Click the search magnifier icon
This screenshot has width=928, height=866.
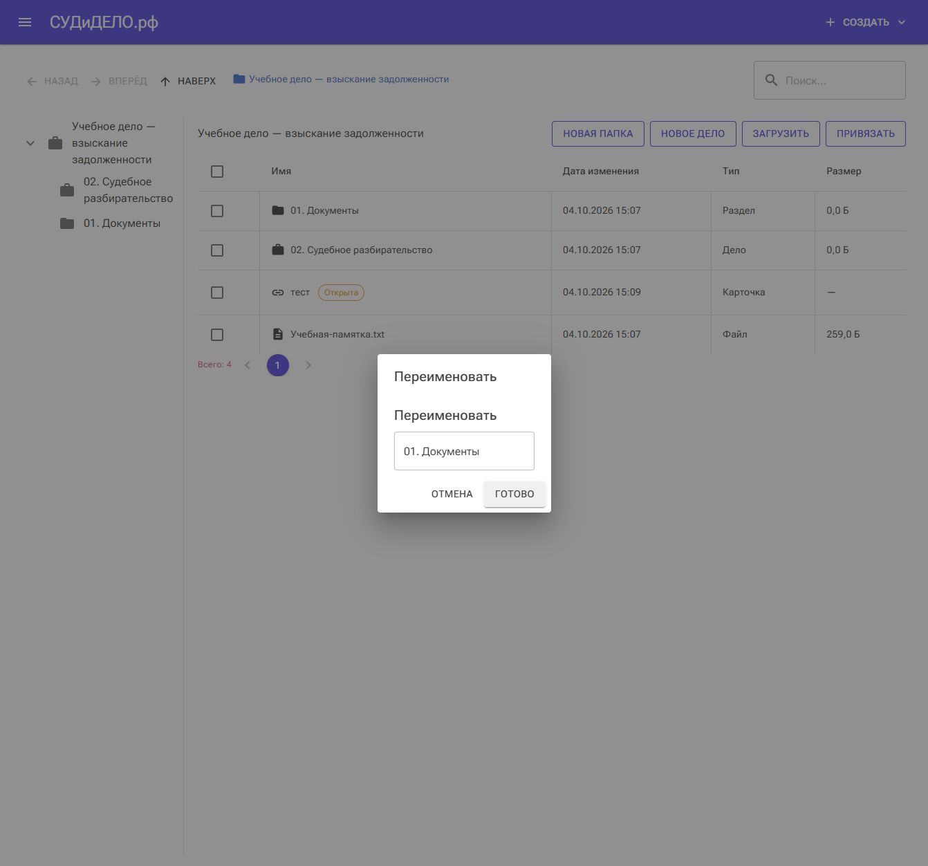(771, 80)
